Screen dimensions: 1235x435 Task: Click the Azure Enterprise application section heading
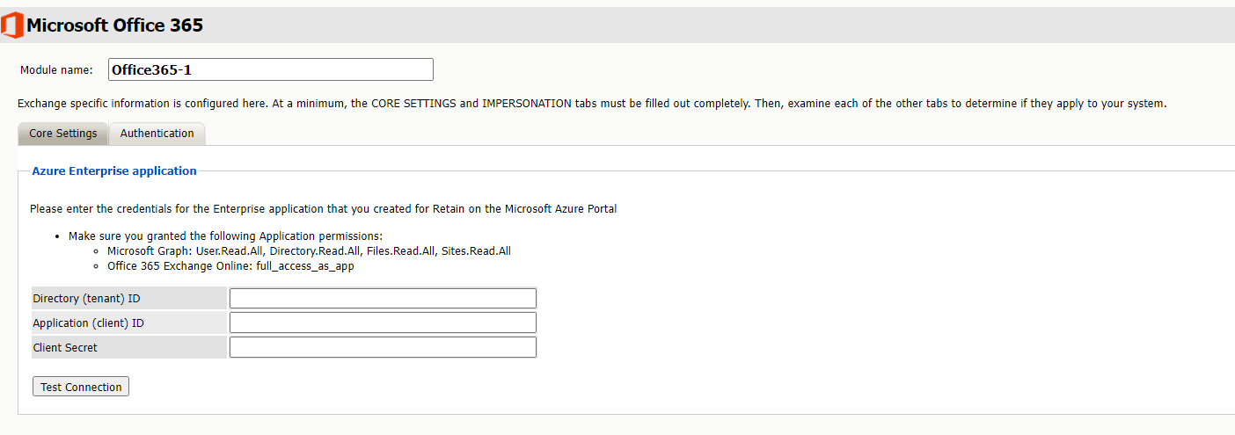tap(114, 171)
